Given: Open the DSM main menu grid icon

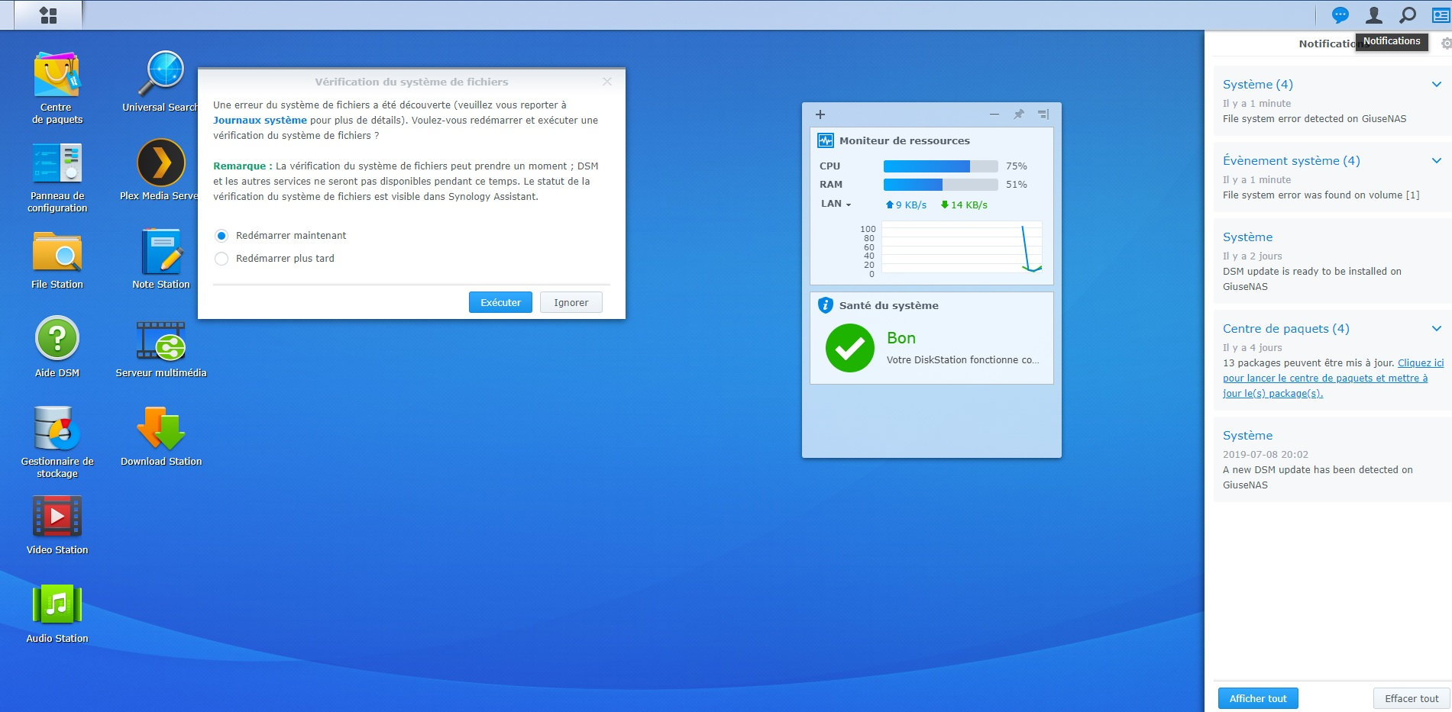Looking at the screenshot, I should click(48, 15).
